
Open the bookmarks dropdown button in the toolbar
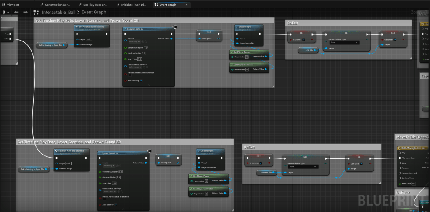pos(6,12)
